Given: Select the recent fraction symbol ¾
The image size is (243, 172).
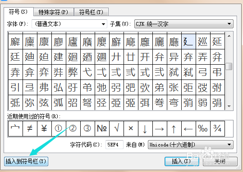Looking at the screenshot, I should pyautogui.click(x=217, y=128).
